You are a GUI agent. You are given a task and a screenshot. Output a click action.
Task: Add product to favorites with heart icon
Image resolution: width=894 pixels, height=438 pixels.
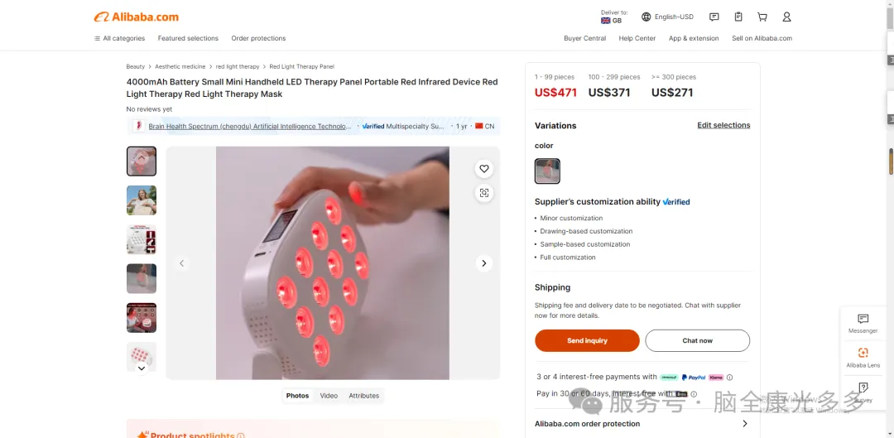pos(484,169)
